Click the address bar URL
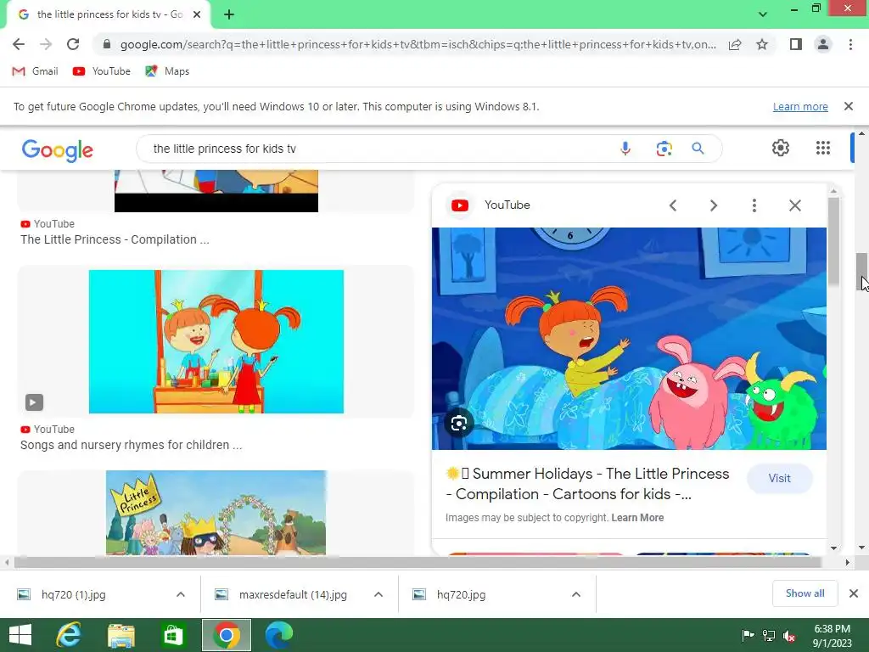Screen dimensions: 869x652 pyautogui.click(x=418, y=44)
